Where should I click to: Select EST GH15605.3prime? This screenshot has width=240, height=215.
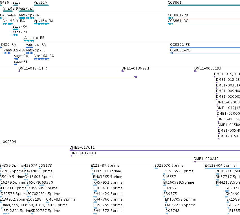[x=26, y=180]
